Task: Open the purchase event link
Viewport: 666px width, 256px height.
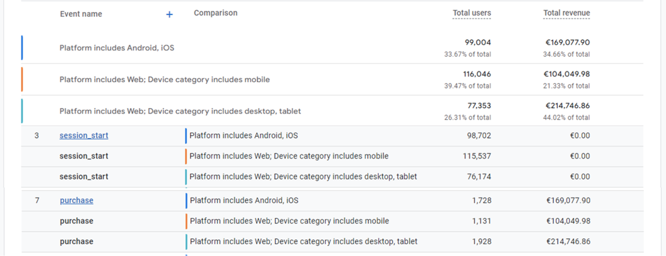Action: 77,200
